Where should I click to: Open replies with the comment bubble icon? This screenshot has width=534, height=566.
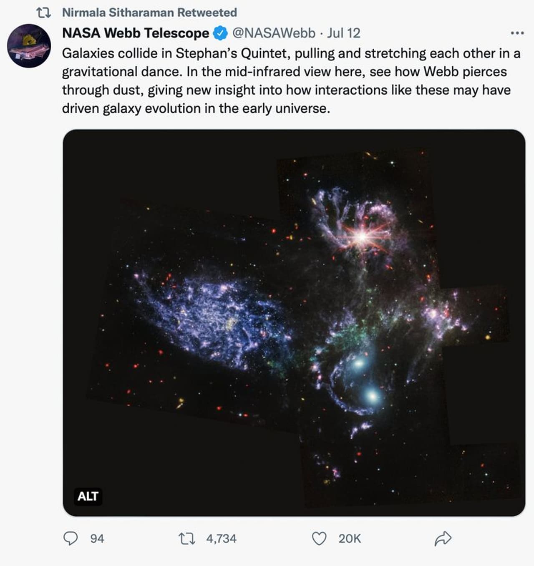(70, 538)
